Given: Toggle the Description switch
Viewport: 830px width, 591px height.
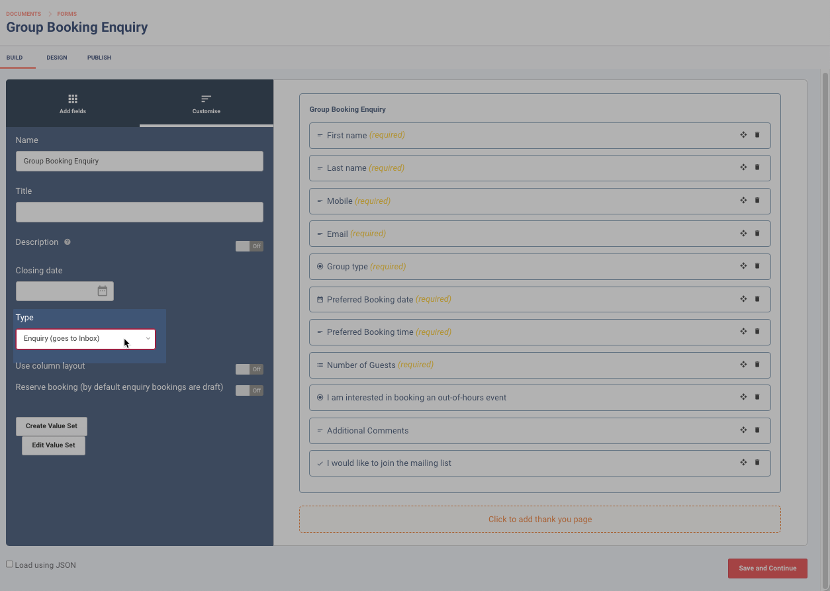Looking at the screenshot, I should click(250, 246).
